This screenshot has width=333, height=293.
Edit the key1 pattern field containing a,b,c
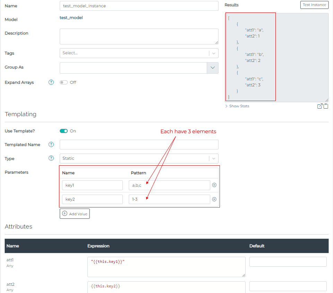click(x=169, y=185)
